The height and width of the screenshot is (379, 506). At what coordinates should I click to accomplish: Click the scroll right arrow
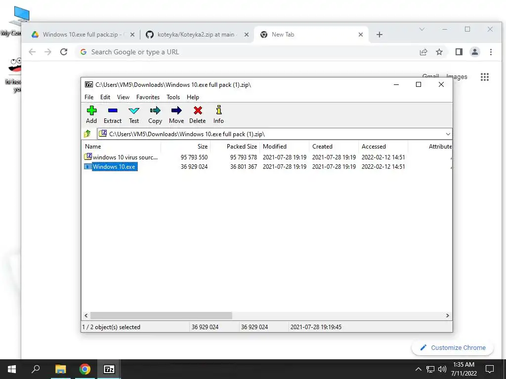pyautogui.click(x=448, y=315)
